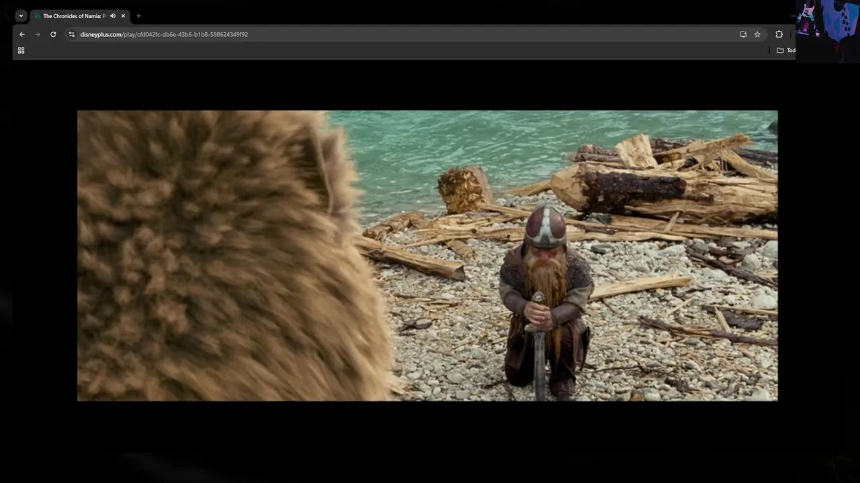Open the bookmarks folder in the bar
The image size is (860, 483).
click(x=785, y=50)
